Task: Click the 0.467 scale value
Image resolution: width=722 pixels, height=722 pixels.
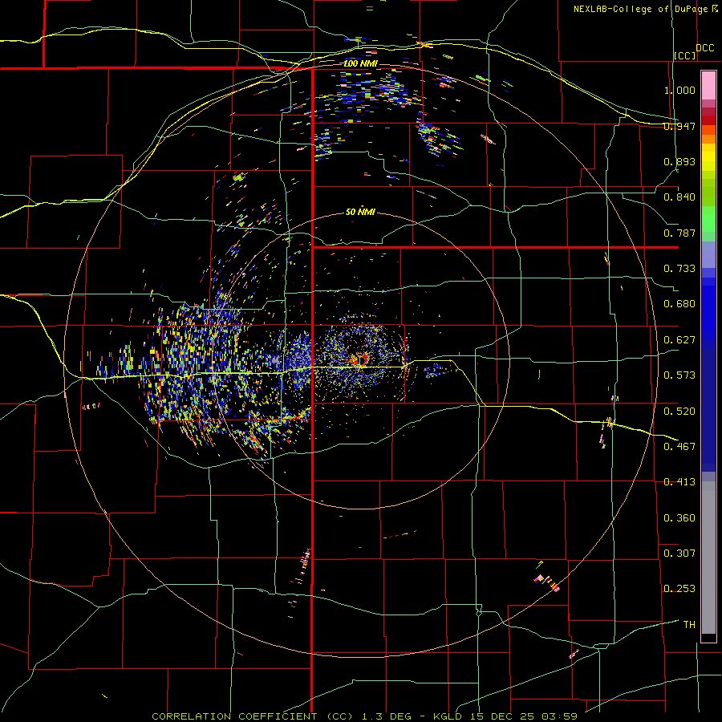Action: (x=679, y=447)
